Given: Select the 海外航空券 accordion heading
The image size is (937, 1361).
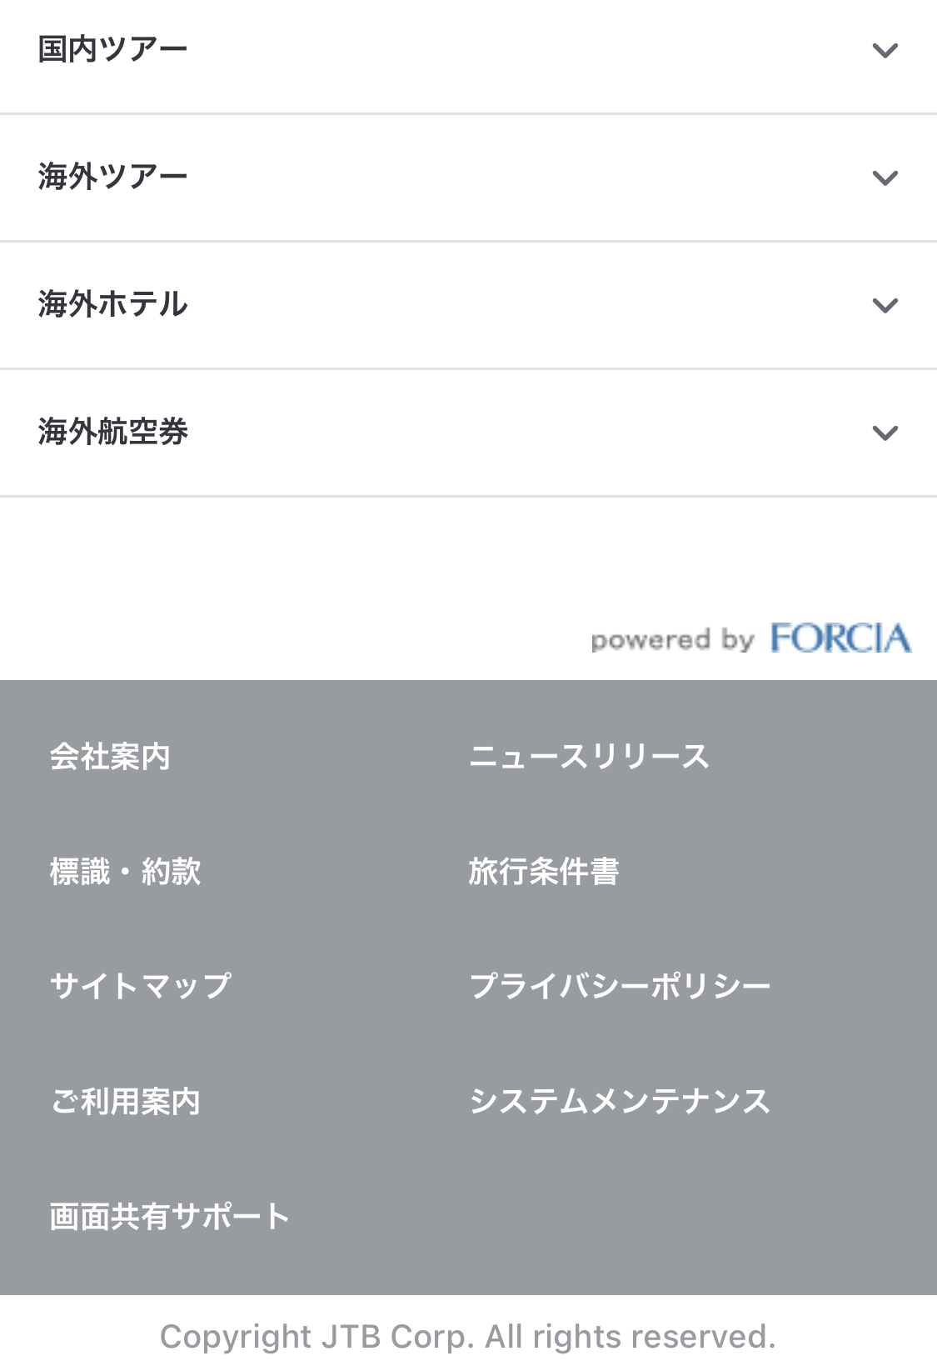Looking at the screenshot, I should pyautogui.click(x=112, y=432).
